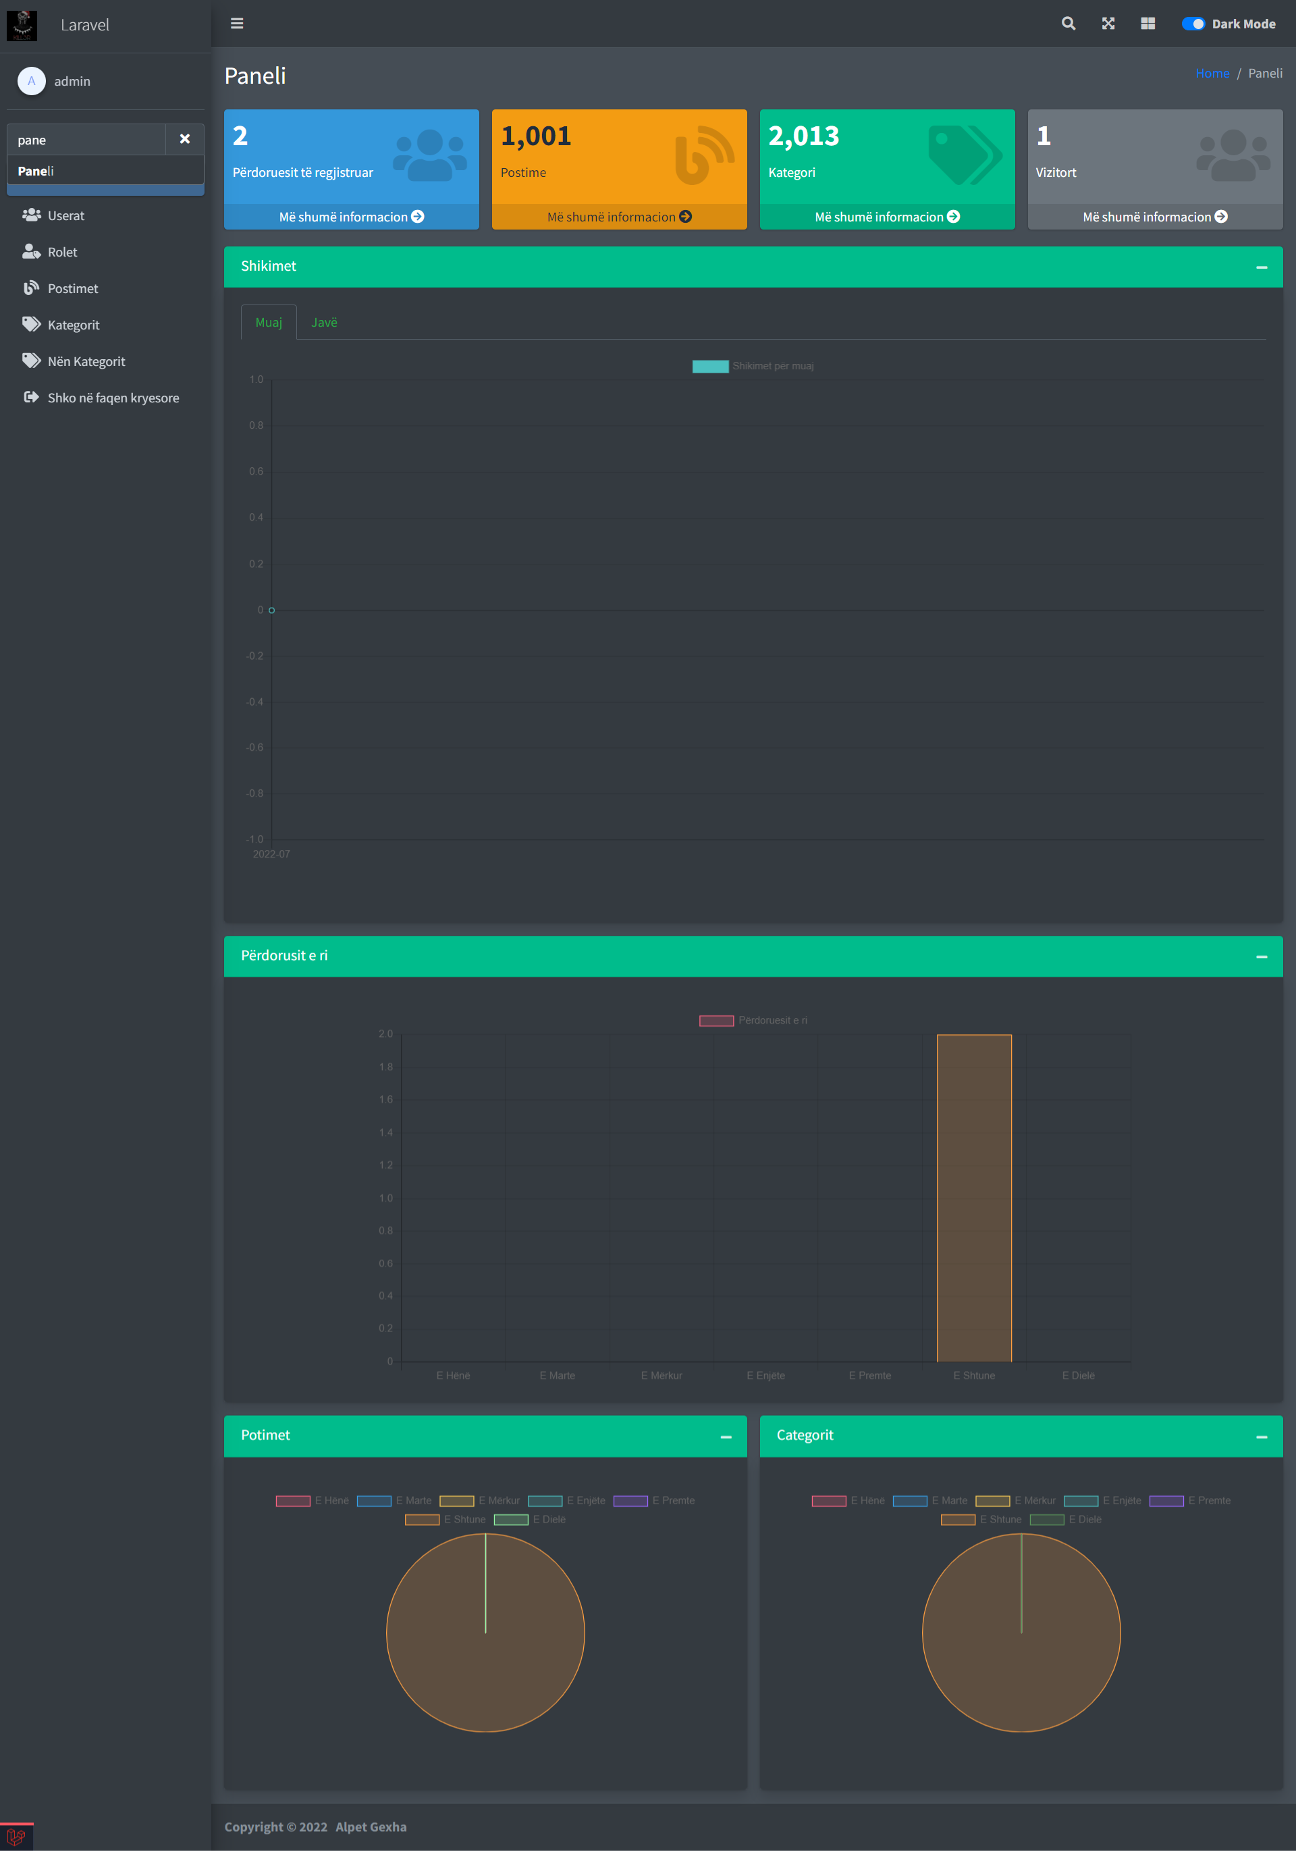Open the header search icon
The height and width of the screenshot is (1852, 1296).
(x=1068, y=24)
